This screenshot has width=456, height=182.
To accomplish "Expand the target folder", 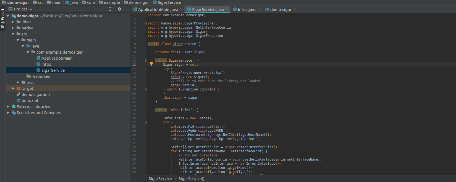I will pos(13,89).
